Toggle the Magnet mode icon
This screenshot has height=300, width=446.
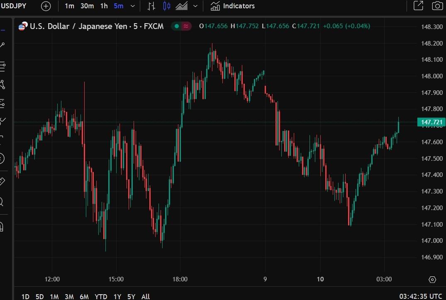coord(2,227)
